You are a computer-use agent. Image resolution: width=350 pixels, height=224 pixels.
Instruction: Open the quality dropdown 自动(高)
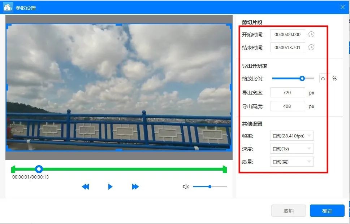pyautogui.click(x=292, y=162)
